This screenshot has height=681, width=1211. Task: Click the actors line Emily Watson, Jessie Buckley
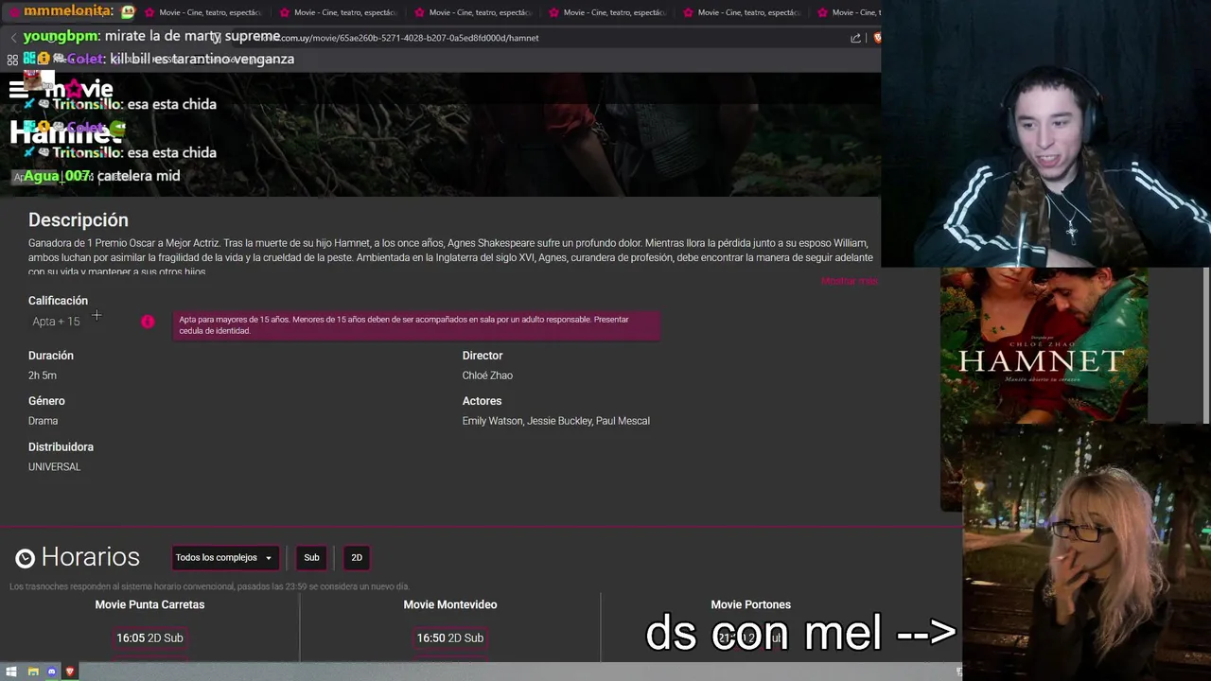(555, 421)
